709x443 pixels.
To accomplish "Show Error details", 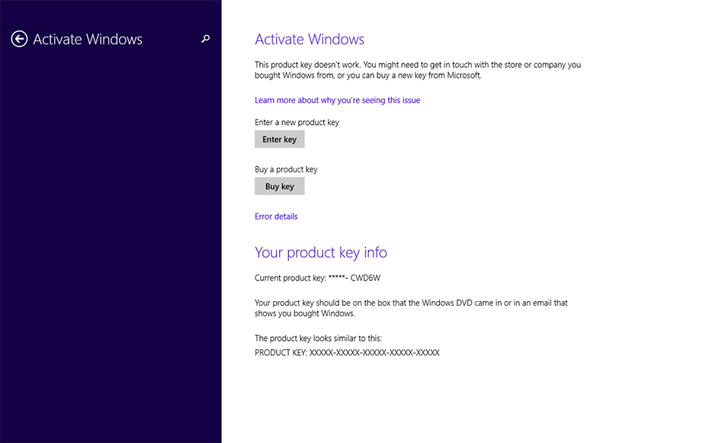I will [x=276, y=217].
